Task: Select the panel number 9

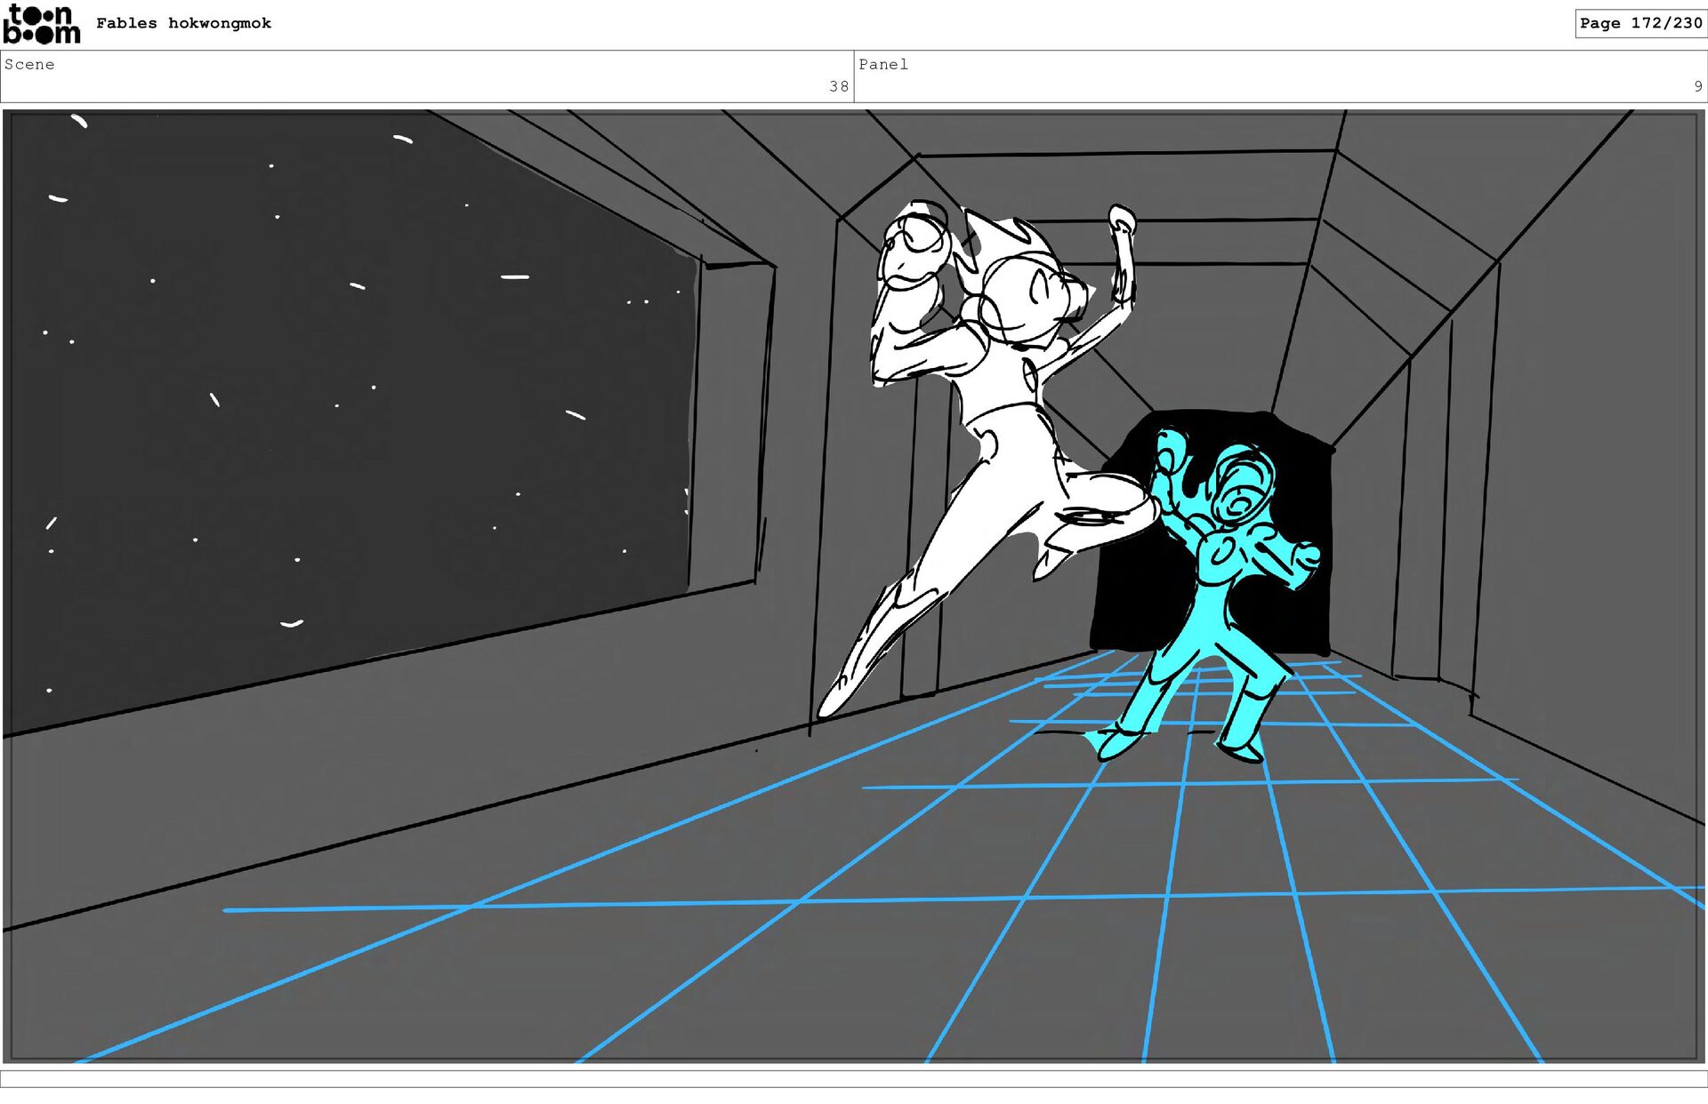Action: click(1697, 86)
